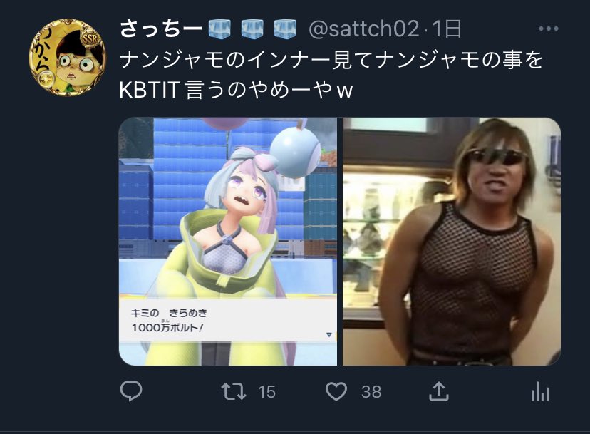Screen dimensions: 590x434
Task: Retweet using the arrows icon
Action: click(x=234, y=391)
